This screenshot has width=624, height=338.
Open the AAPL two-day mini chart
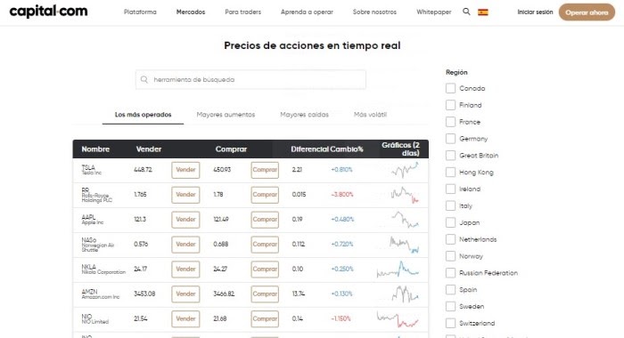405,219
